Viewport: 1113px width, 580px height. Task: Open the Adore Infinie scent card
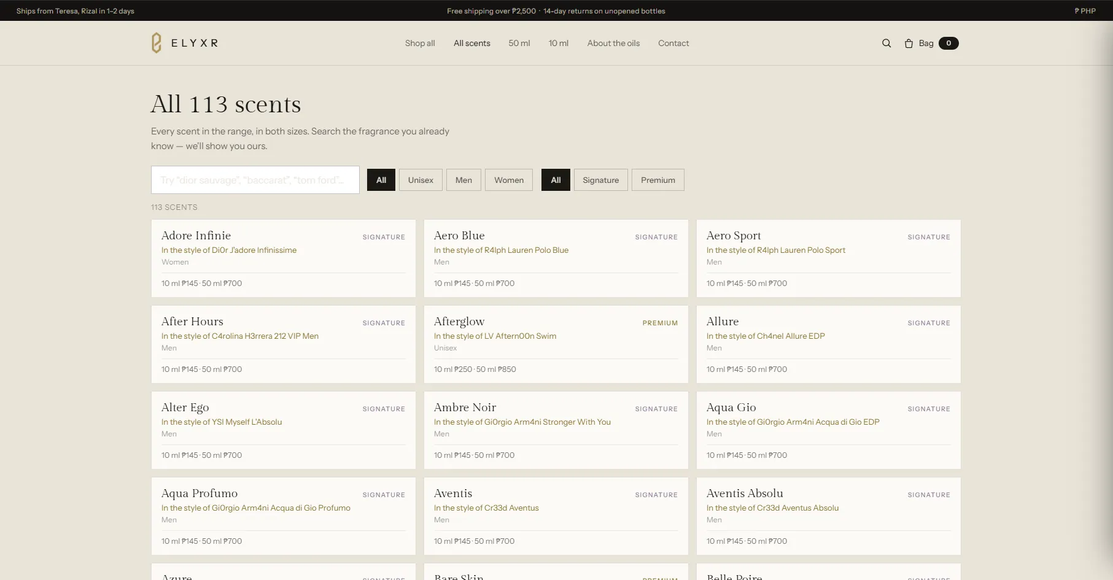(x=284, y=258)
